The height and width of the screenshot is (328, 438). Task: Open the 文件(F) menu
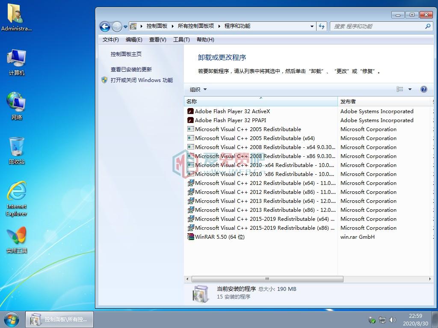[110, 40]
